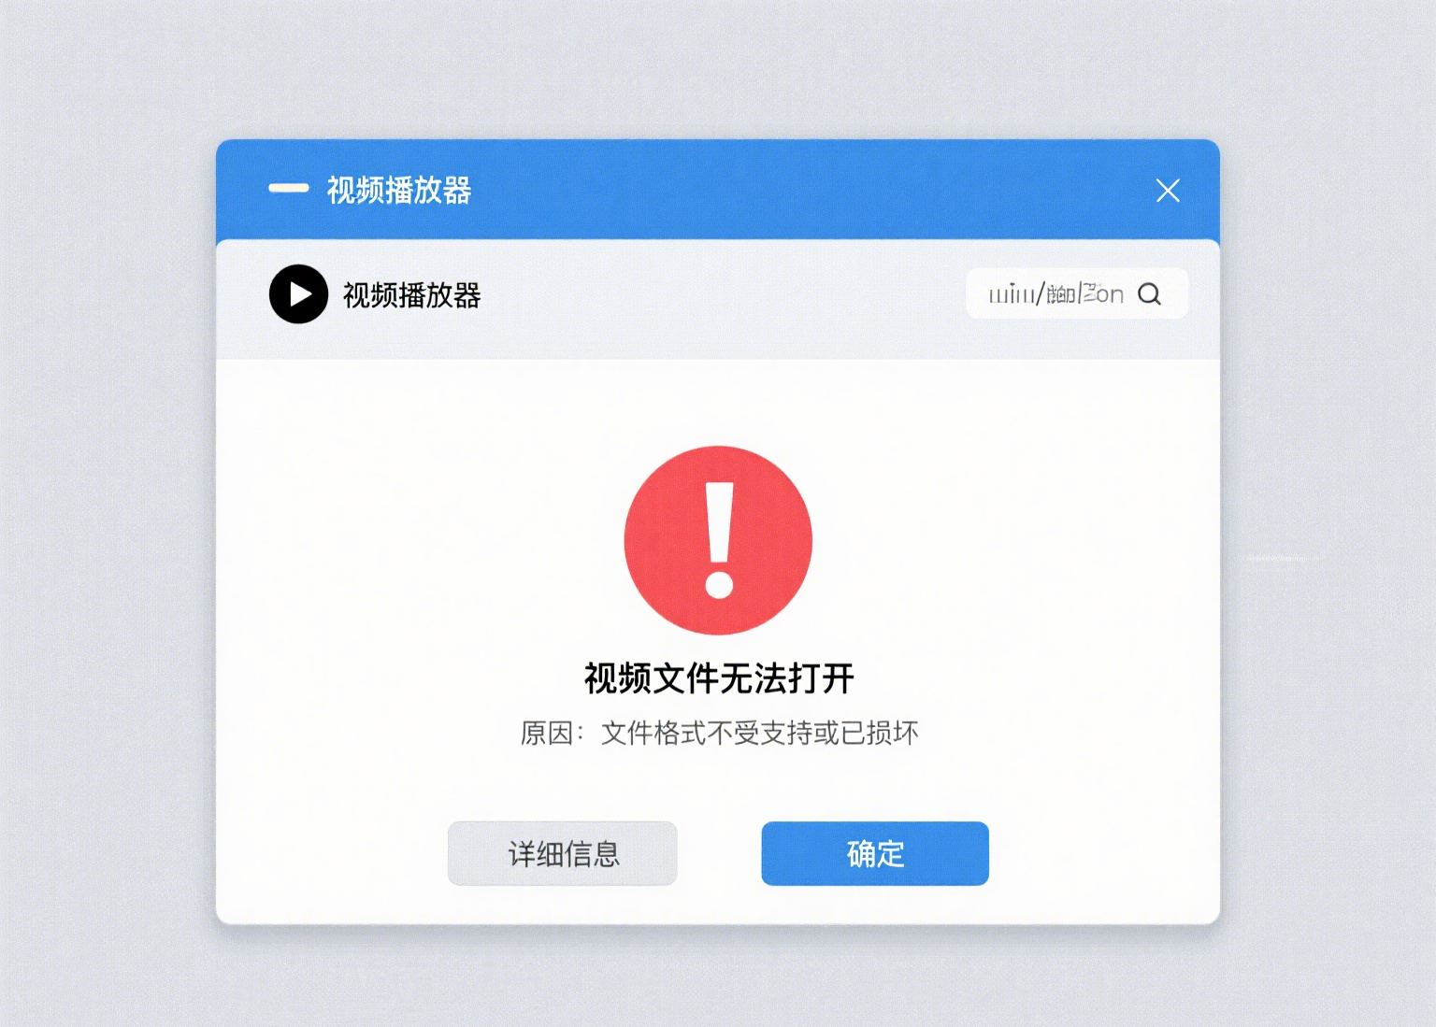Click the placeholder text inside search box
The width and height of the screenshot is (1436, 1027).
[1056, 294]
